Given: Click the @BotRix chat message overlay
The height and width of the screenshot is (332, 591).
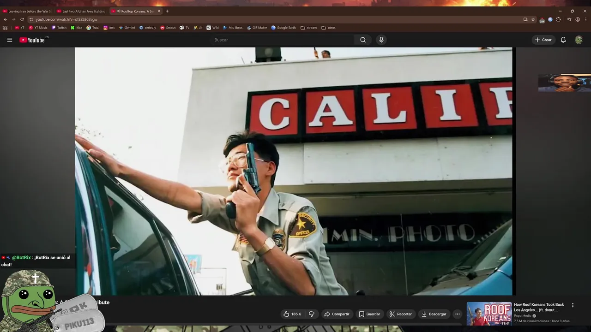Looking at the screenshot, I should (x=36, y=261).
